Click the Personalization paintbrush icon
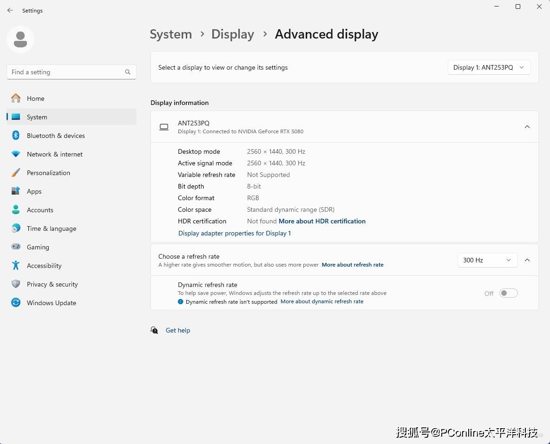This screenshot has width=550, height=444. click(x=16, y=173)
